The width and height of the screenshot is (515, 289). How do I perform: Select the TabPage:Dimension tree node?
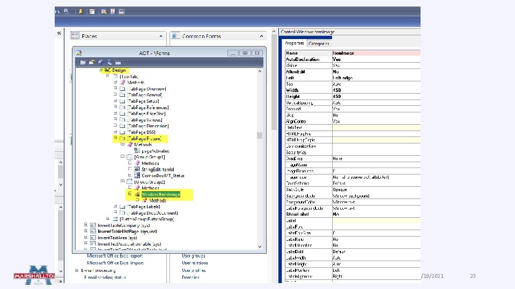tap(148, 126)
